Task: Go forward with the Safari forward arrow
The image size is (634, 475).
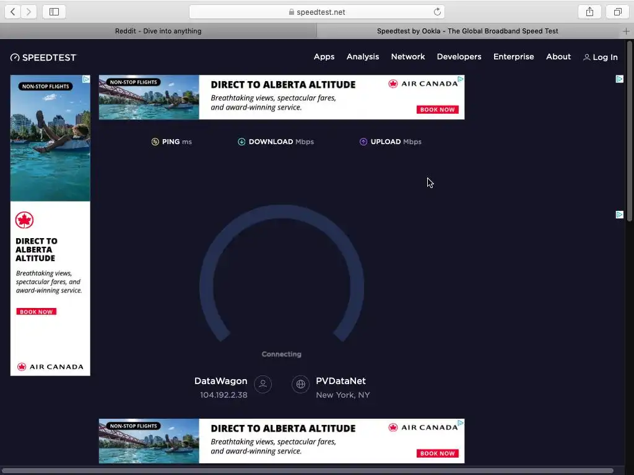Action: [28, 12]
